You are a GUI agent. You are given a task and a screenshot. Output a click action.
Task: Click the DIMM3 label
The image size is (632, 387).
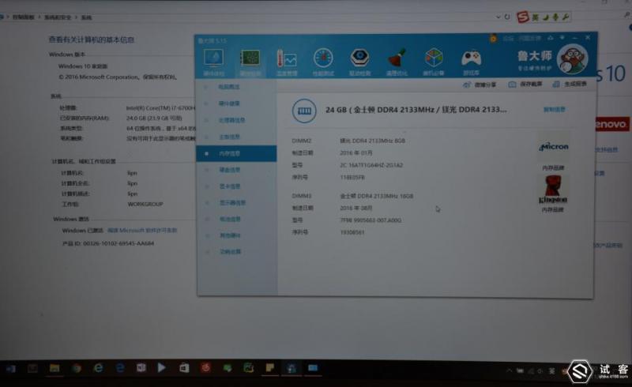(x=302, y=196)
